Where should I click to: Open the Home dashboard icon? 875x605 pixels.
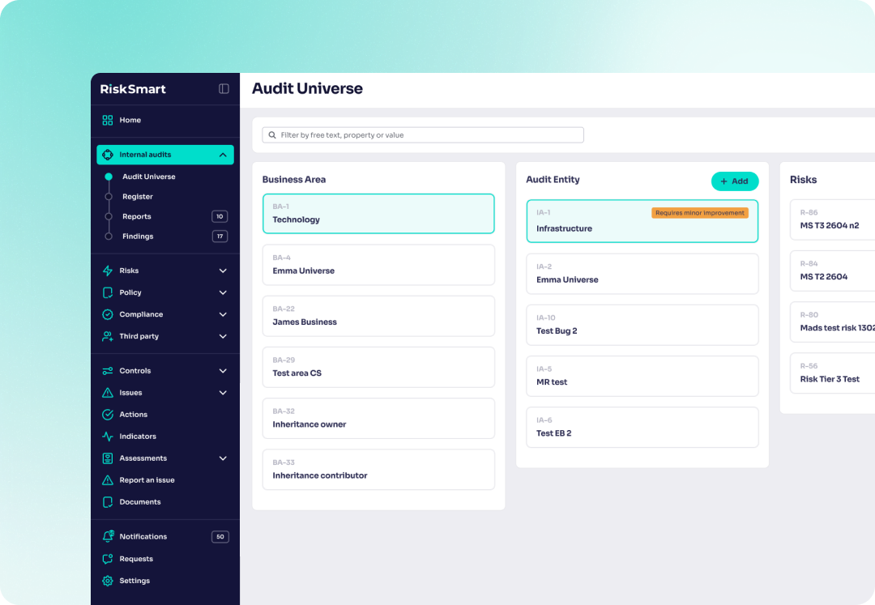coord(108,119)
